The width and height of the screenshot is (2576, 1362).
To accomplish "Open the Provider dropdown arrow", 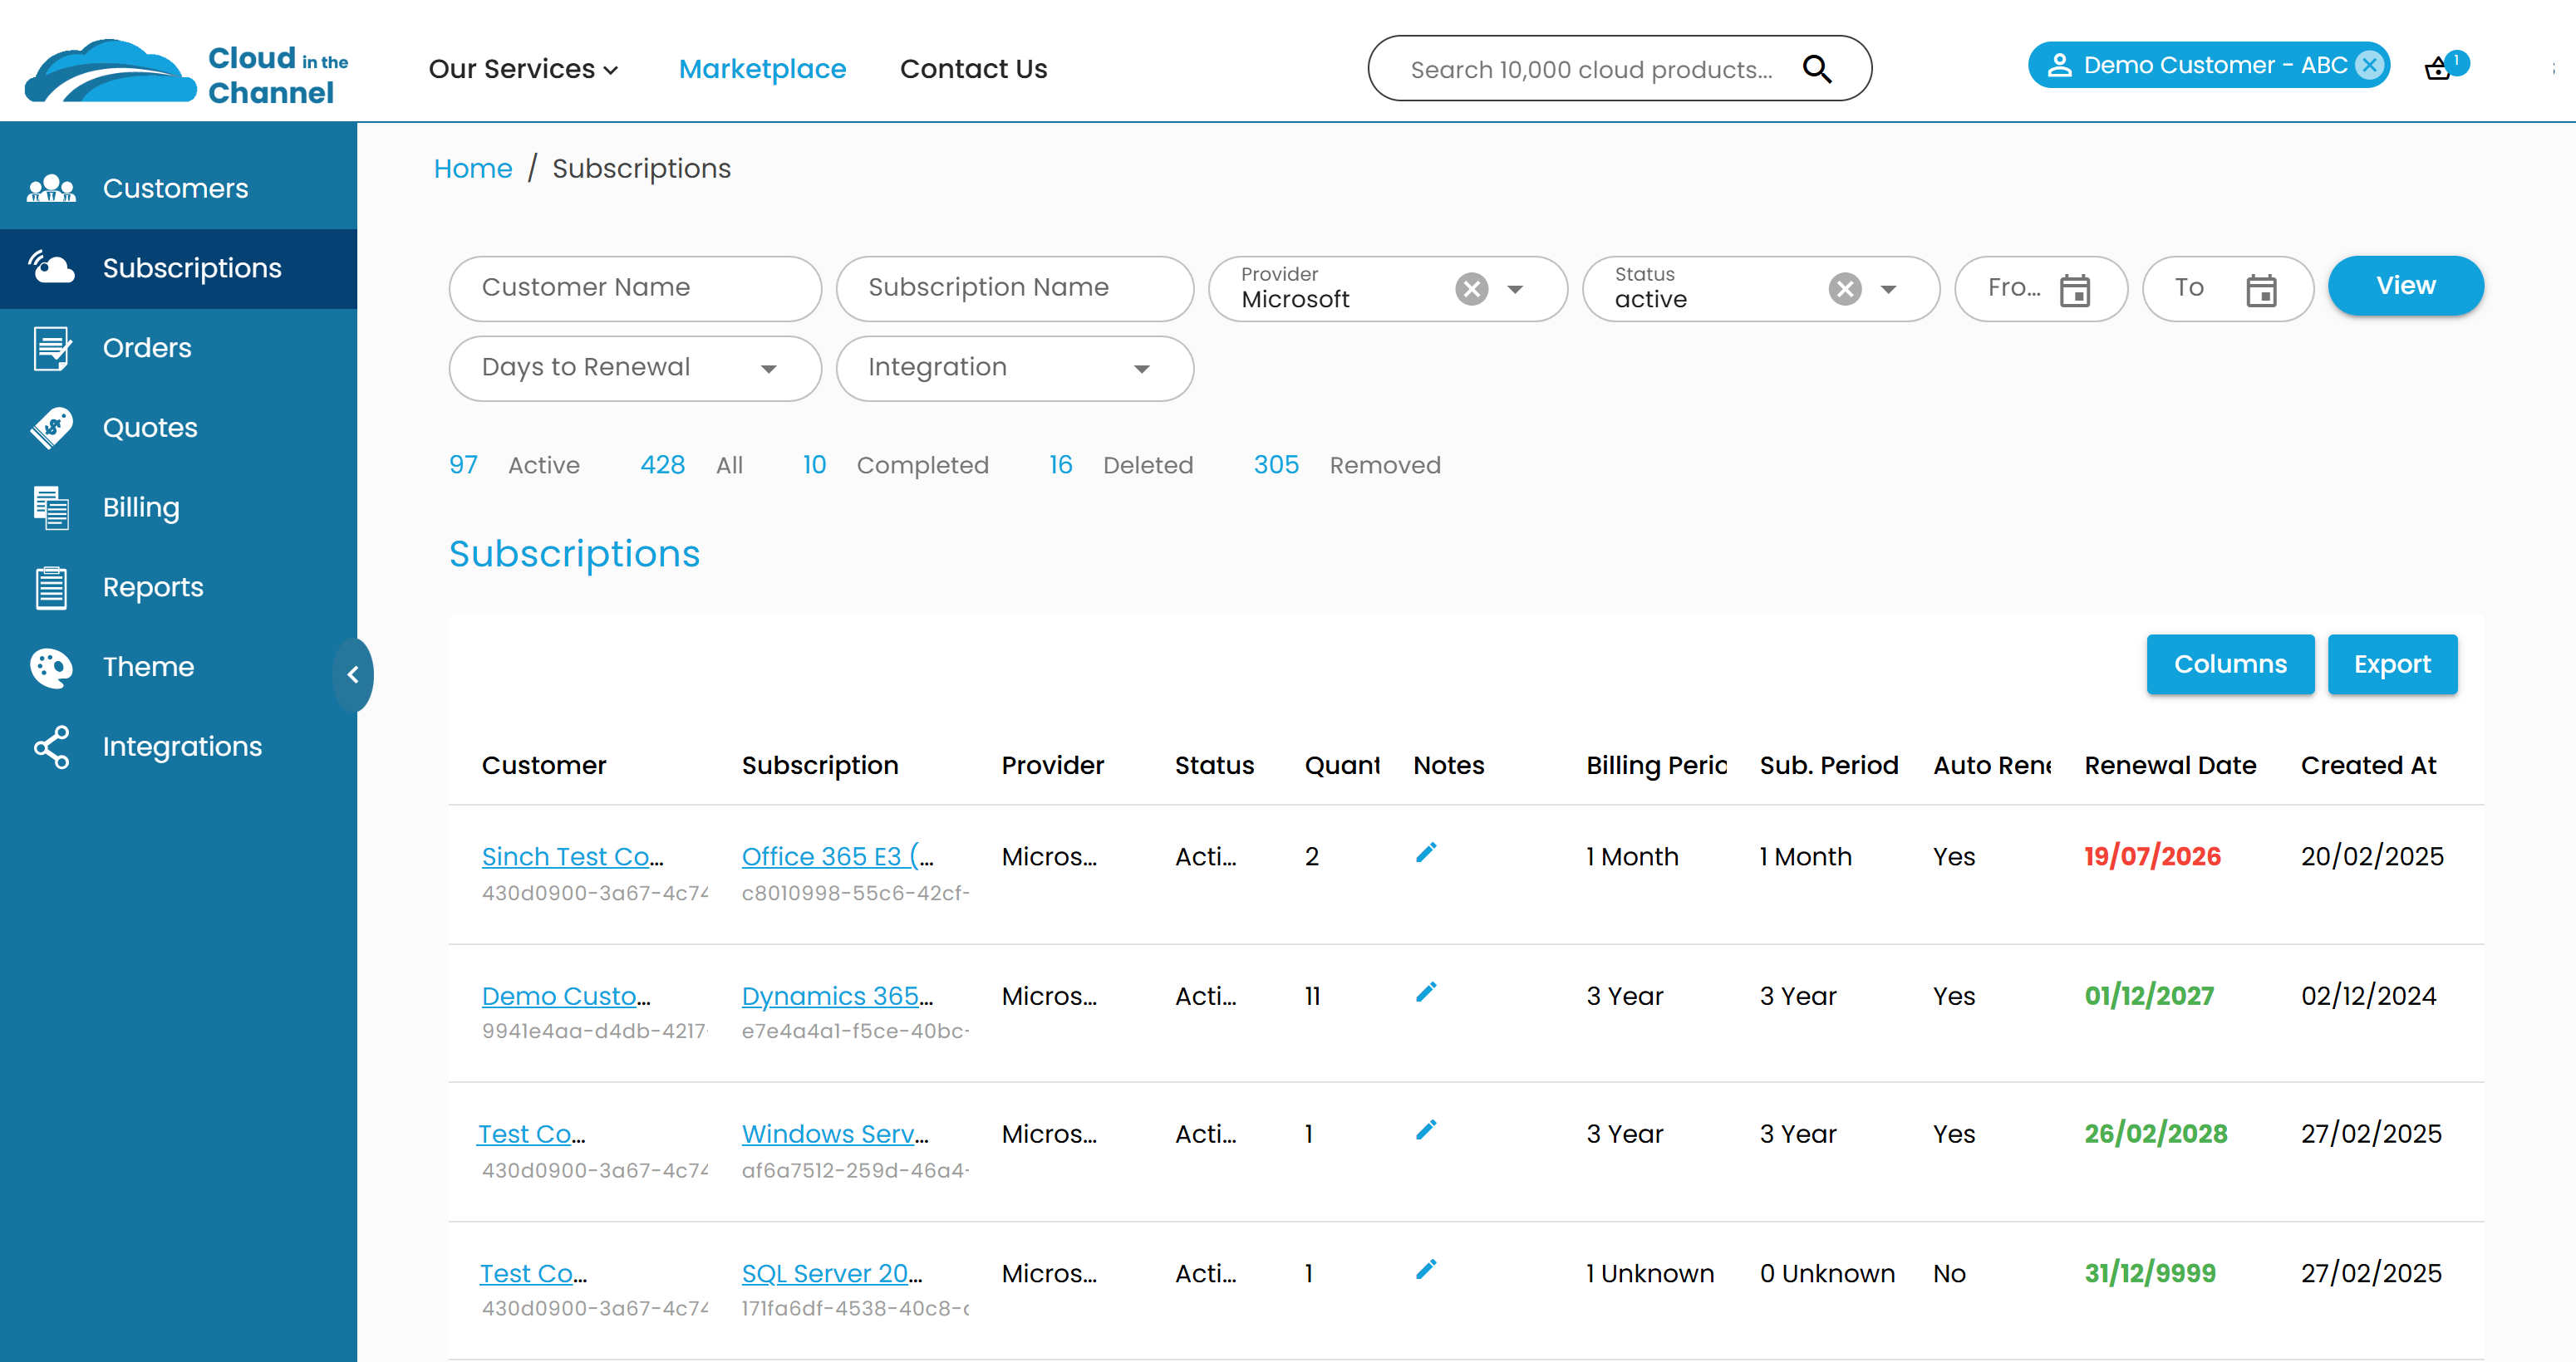I will point(1515,290).
